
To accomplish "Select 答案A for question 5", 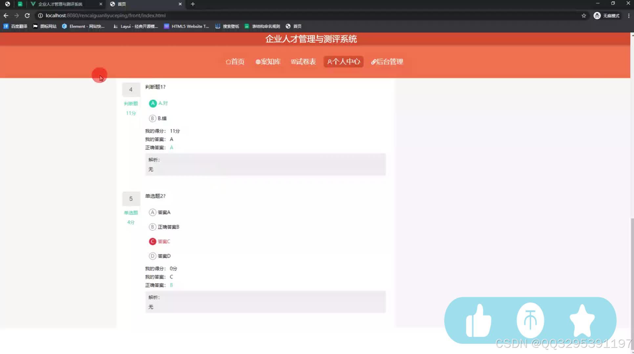I will 160,212.
